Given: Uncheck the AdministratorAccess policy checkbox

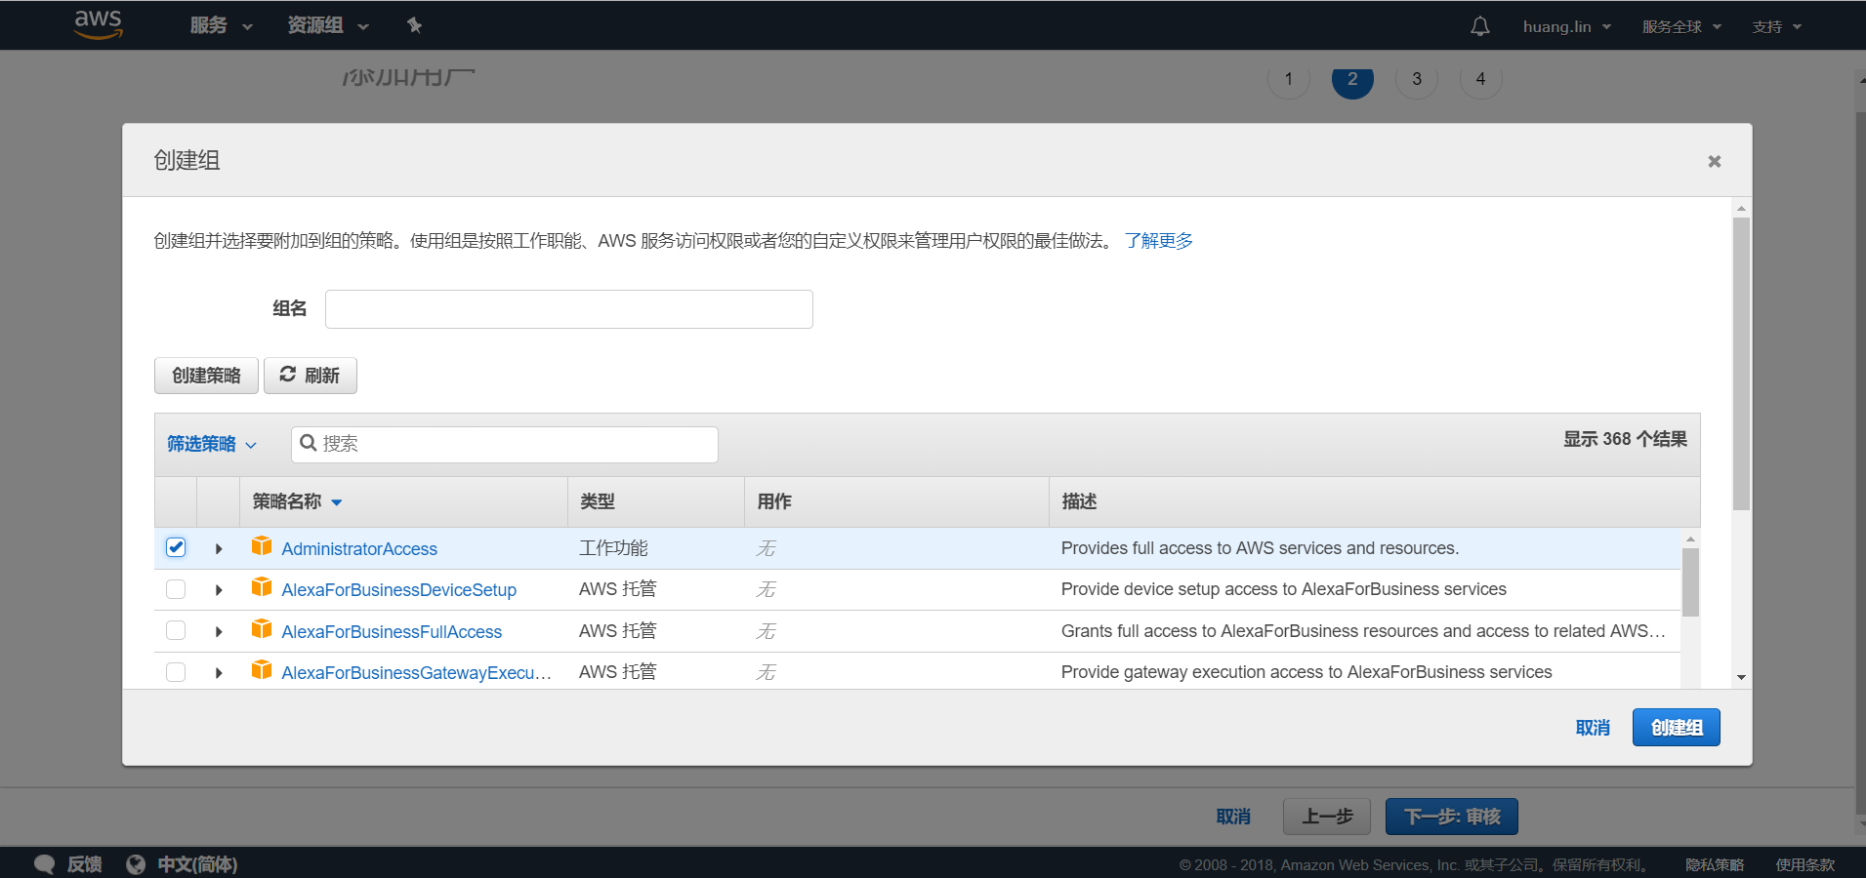Looking at the screenshot, I should [x=176, y=547].
